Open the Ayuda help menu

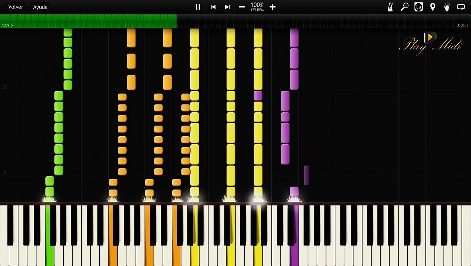pos(40,7)
